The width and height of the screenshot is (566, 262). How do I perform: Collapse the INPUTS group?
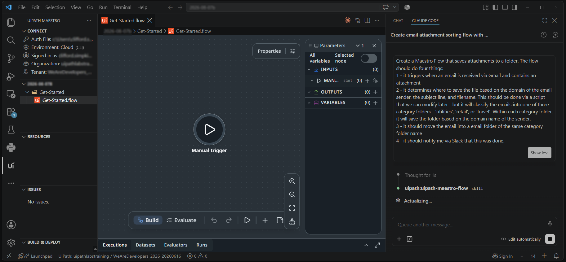pos(309,69)
